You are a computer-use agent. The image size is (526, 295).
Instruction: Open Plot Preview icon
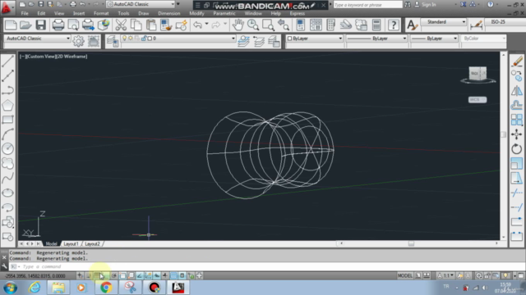pos(73,25)
